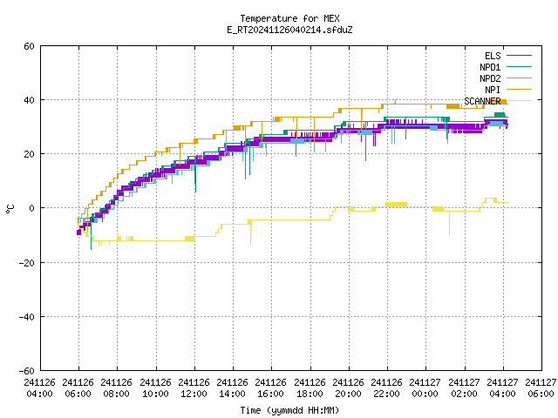Click the x-axis label "Time (yymmdd HH:MM)"

coord(289,410)
